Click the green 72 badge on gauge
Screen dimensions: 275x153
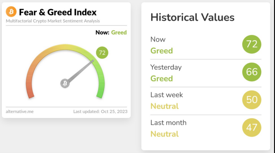102,53
